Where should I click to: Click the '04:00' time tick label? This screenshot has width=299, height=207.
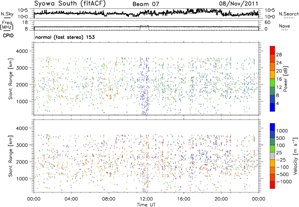pos(71,199)
